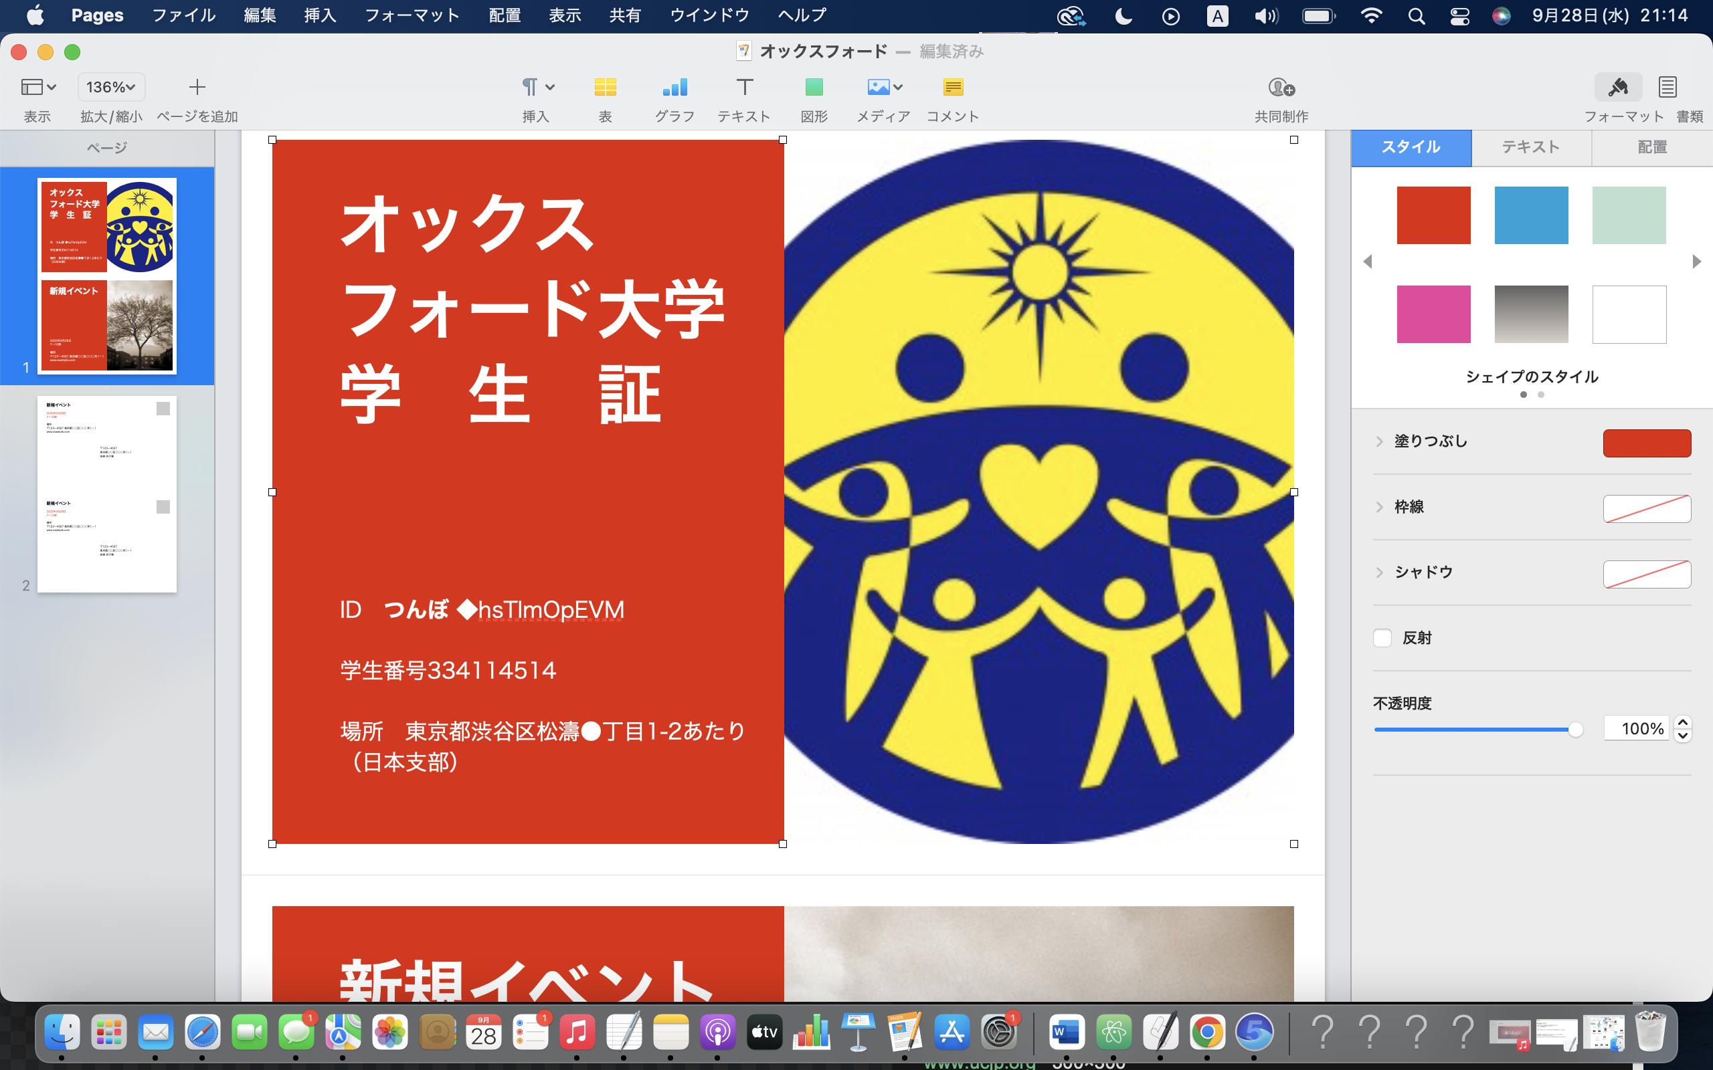The height and width of the screenshot is (1070, 1713).
Task: Click the シャドウ none-style preview box
Action: point(1647,574)
